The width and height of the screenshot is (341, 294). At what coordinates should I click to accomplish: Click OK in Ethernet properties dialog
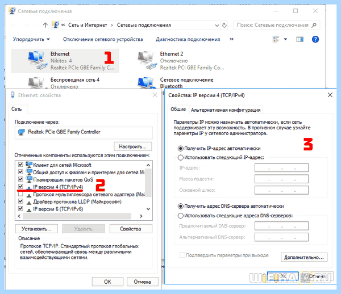107,282
